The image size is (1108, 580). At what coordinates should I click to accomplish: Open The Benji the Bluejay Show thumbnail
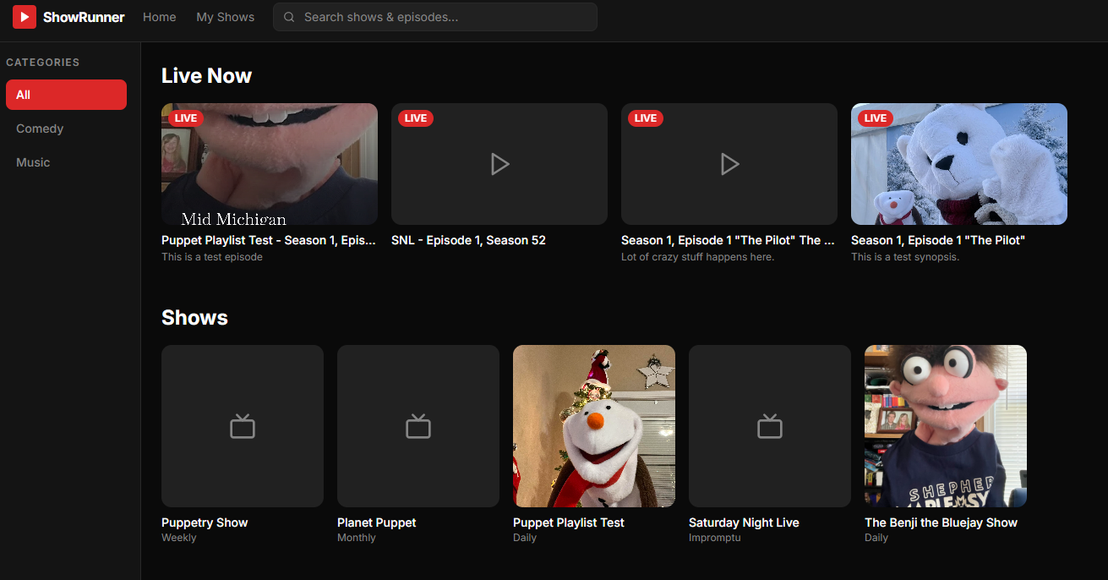[x=946, y=426]
